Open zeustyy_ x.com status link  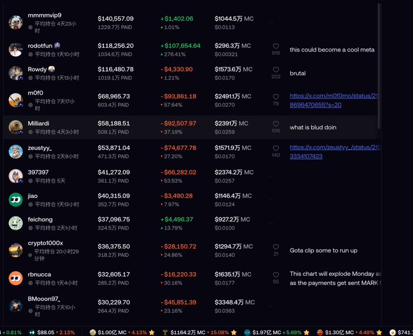point(335,152)
